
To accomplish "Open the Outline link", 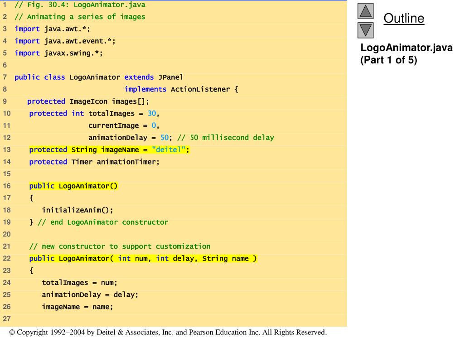I will 404,19.
